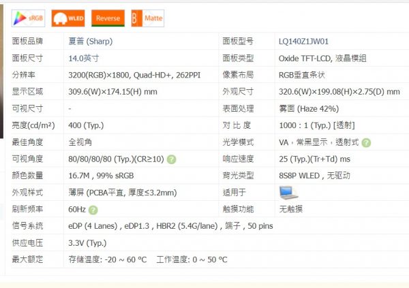The height and width of the screenshot is (288, 409).
Task: Click the sRGB color gamut badge
Action: [x=29, y=18]
